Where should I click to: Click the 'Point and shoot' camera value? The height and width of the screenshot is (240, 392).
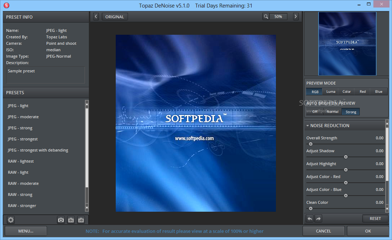61,43
